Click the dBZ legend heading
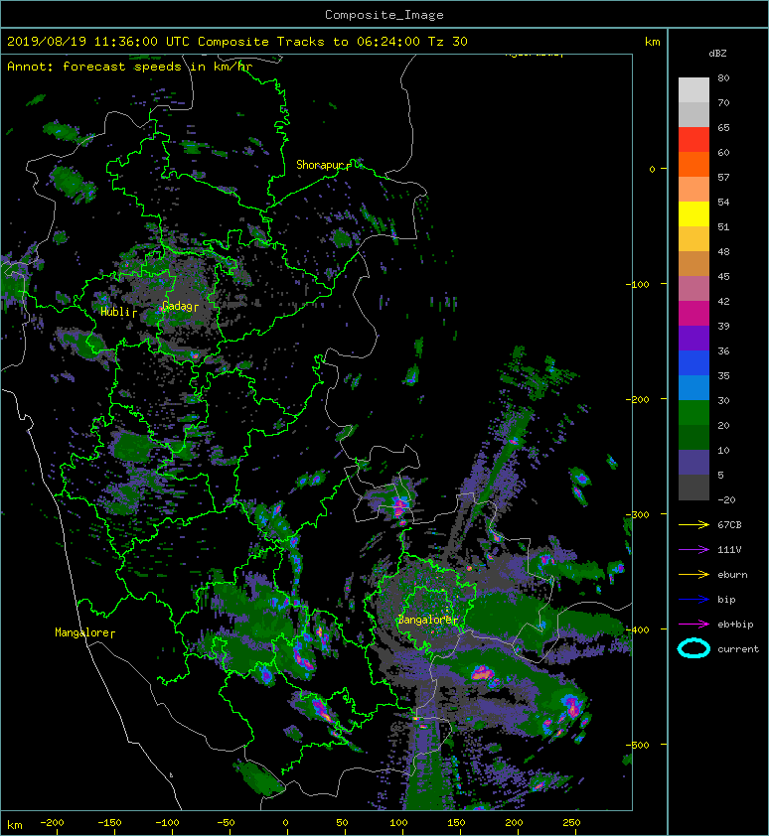Image resolution: width=769 pixels, height=836 pixels. click(x=717, y=54)
